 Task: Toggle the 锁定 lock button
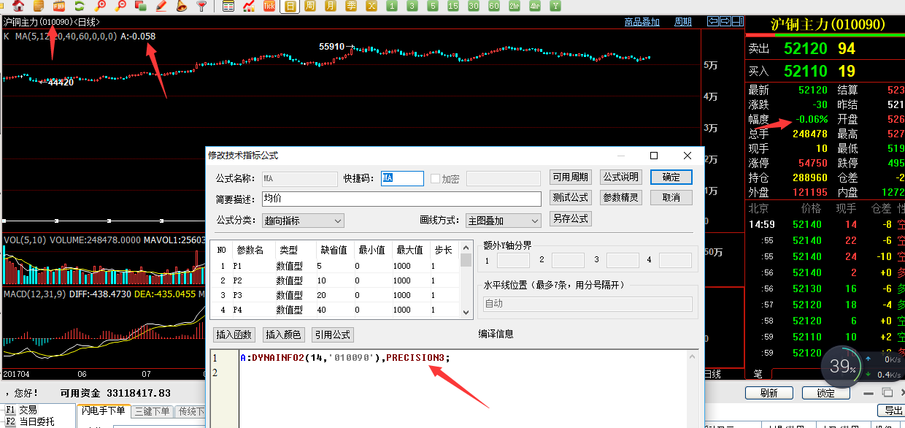click(x=825, y=392)
